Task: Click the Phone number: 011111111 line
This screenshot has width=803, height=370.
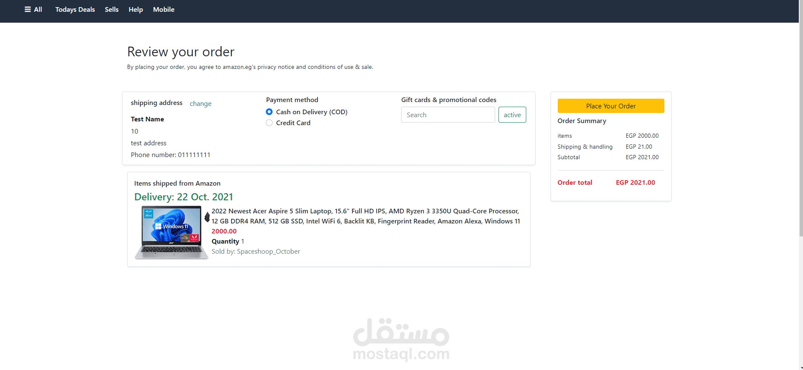Action: point(171,155)
